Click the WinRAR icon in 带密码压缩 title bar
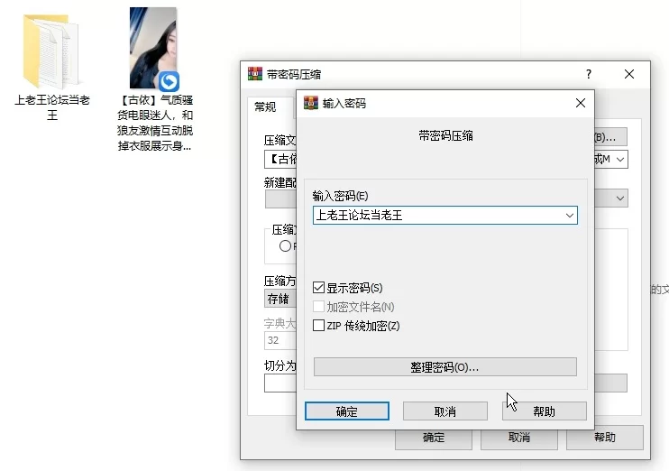Viewport: 669px width, 471px height. click(255, 74)
